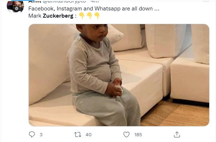Open the tweet's three-dot more options

coord(206,1)
